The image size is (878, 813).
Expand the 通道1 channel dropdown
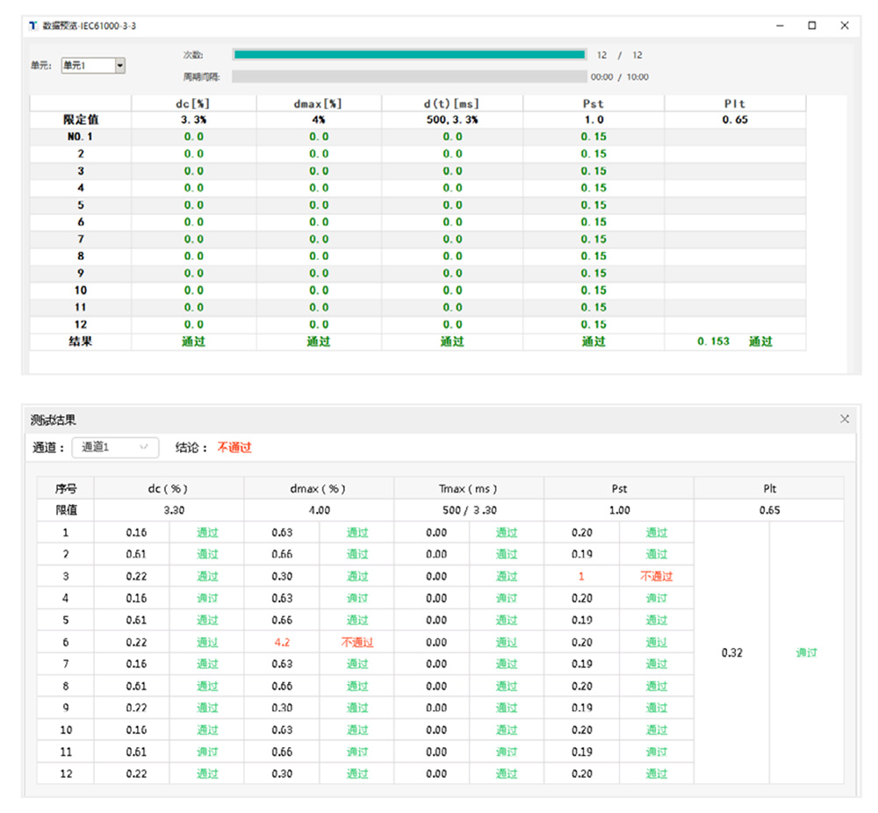tap(144, 447)
